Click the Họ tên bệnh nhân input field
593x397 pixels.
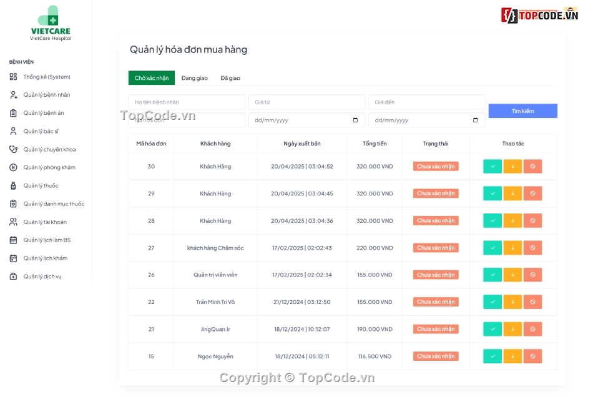186,101
